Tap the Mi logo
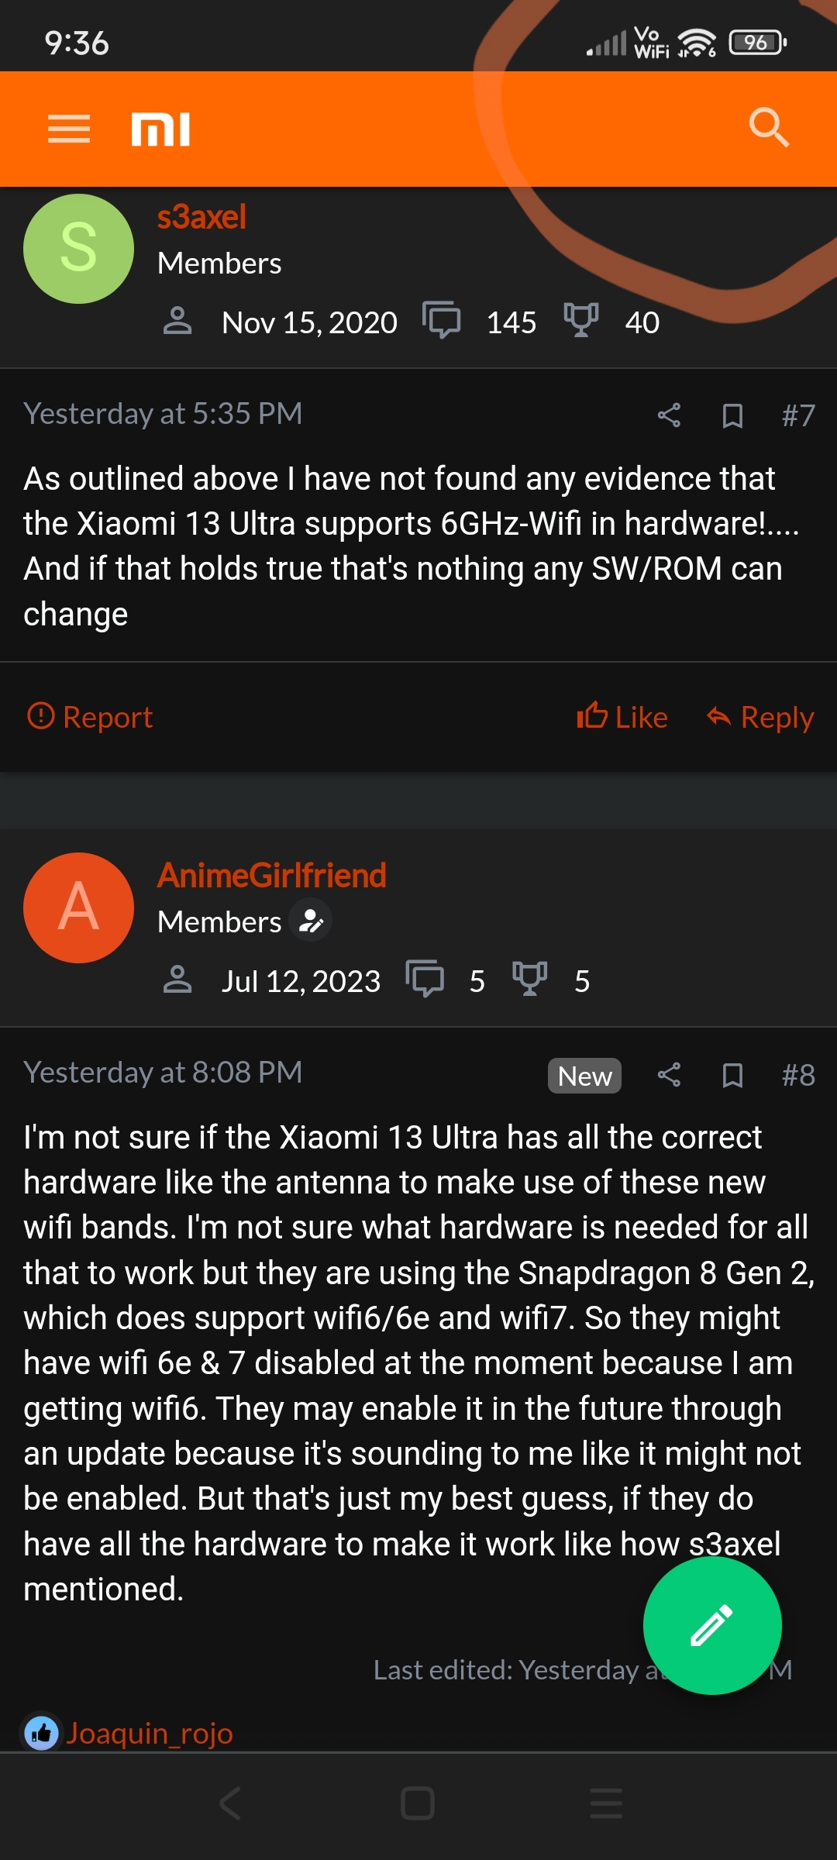The image size is (837, 1860). pyautogui.click(x=160, y=129)
